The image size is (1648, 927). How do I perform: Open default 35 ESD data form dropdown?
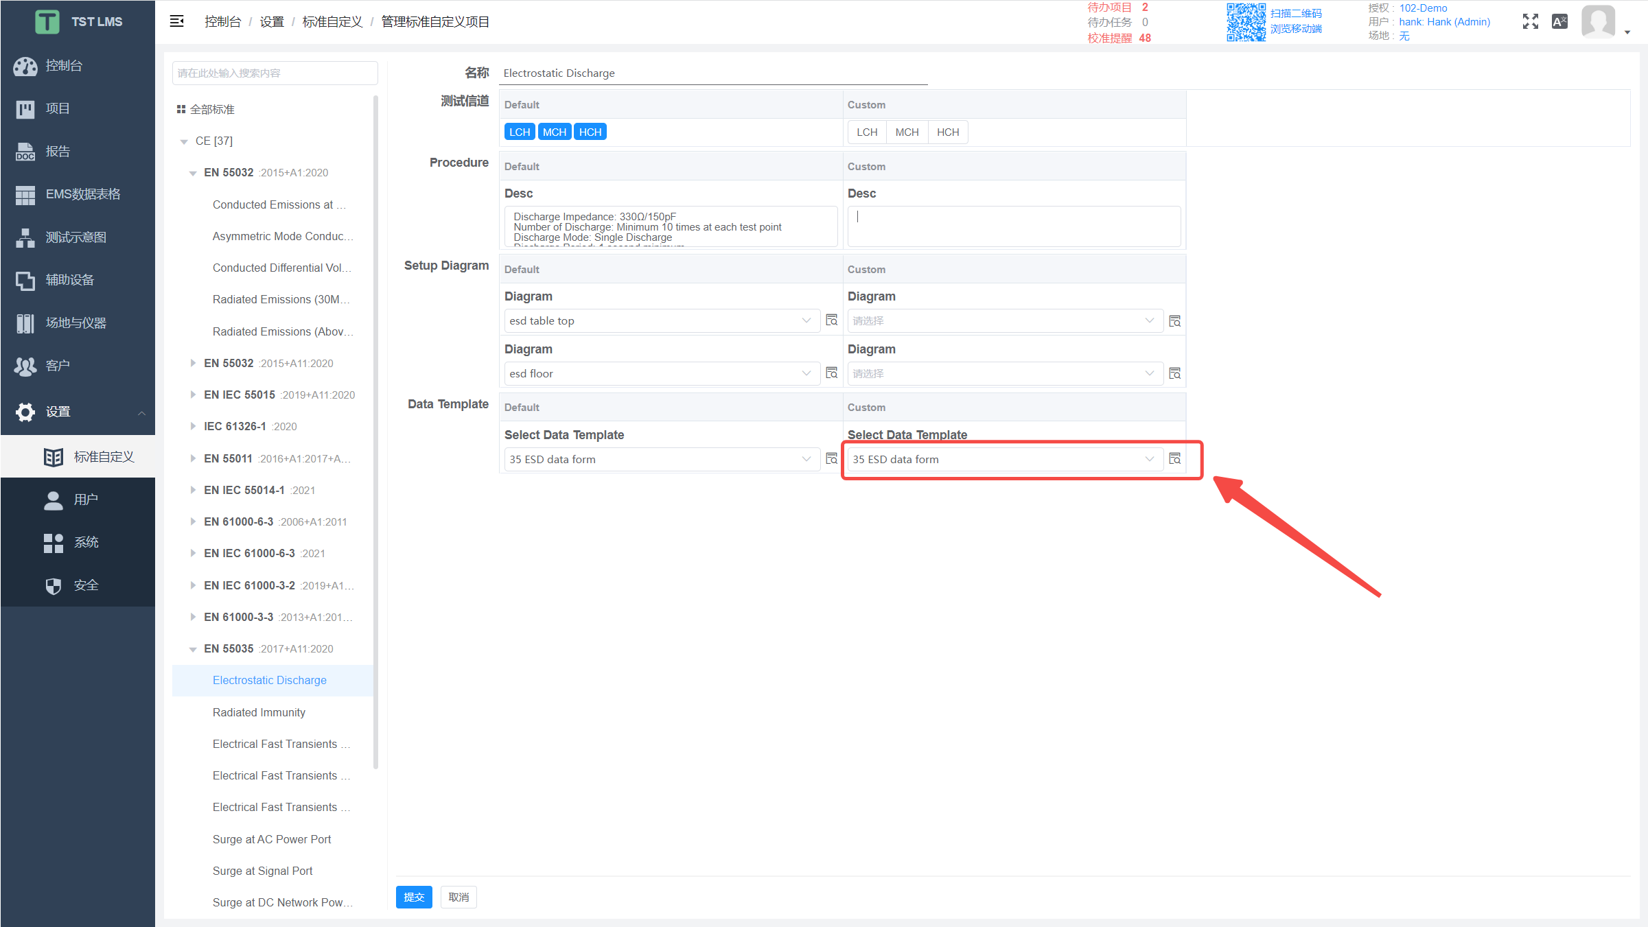(x=662, y=459)
